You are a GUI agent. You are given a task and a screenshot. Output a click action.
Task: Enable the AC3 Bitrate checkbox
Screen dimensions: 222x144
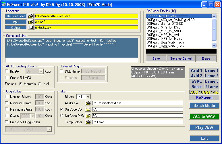coord(7,71)
